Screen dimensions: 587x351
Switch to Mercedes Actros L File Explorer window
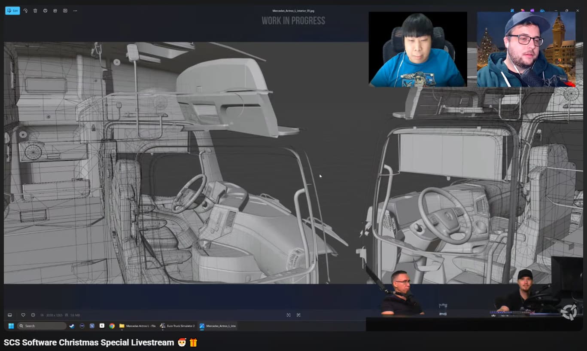click(137, 326)
